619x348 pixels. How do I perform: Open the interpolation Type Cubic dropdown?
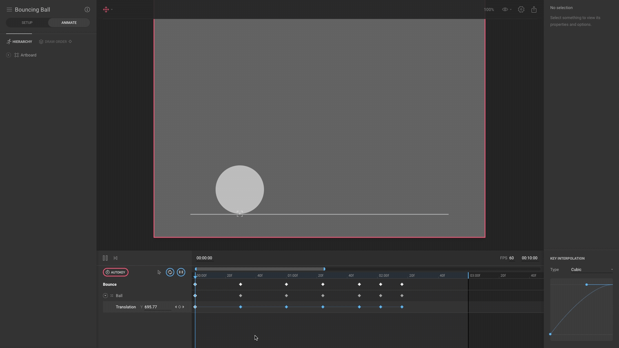click(x=592, y=270)
